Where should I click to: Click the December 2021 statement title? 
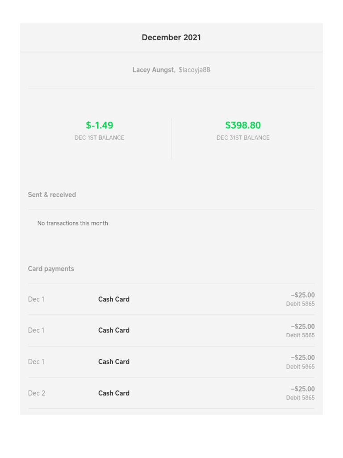pos(171,38)
